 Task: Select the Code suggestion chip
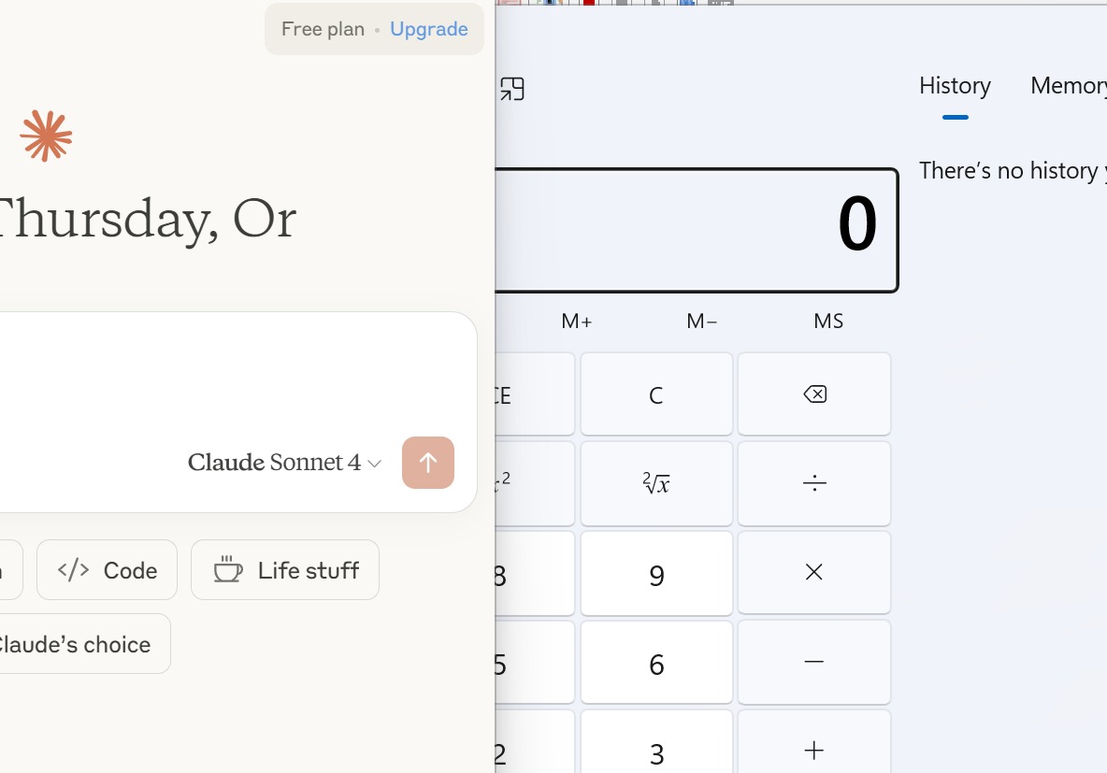click(x=108, y=570)
